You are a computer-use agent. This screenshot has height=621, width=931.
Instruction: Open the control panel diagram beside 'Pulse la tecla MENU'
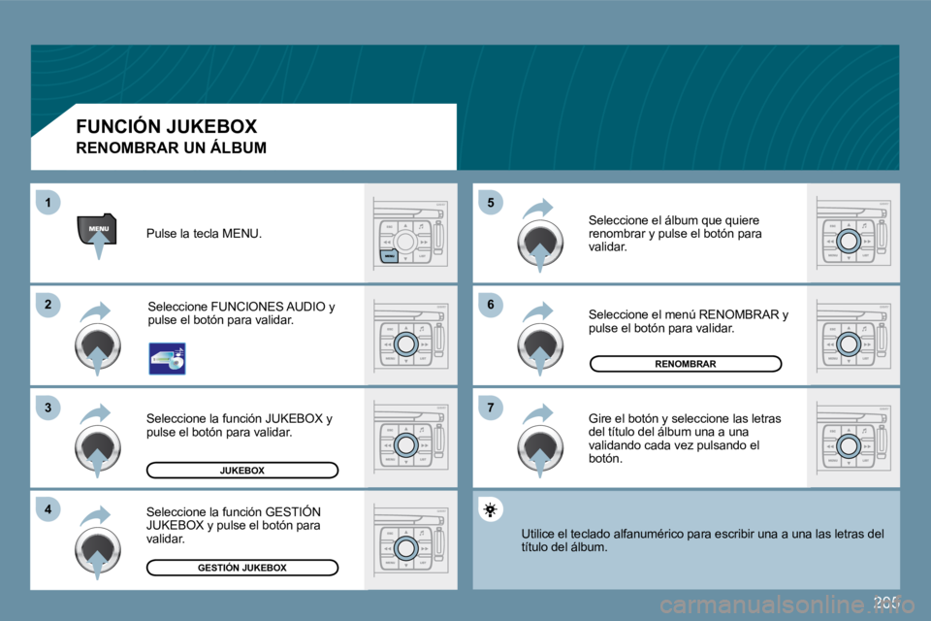[410, 234]
